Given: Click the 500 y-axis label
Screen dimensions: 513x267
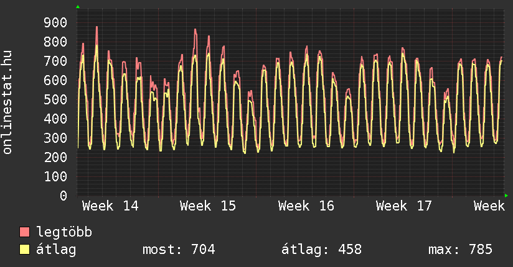Looking at the screenshot, I should pyautogui.click(x=55, y=100).
